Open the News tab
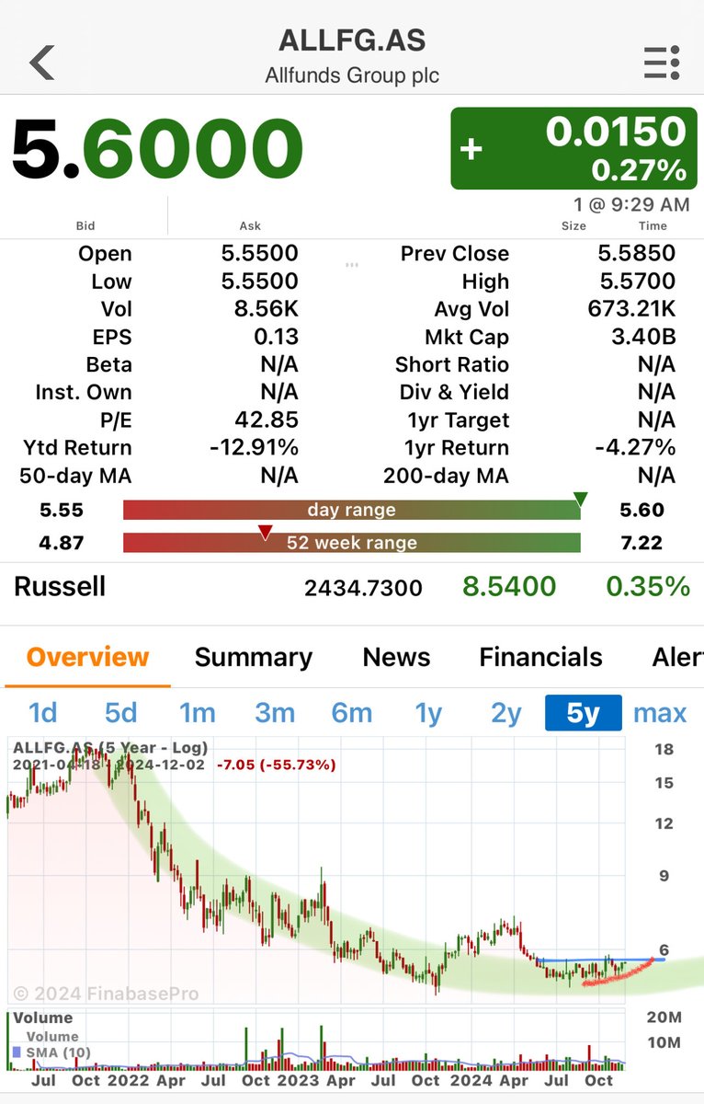The height and width of the screenshot is (1104, 704). point(396,657)
